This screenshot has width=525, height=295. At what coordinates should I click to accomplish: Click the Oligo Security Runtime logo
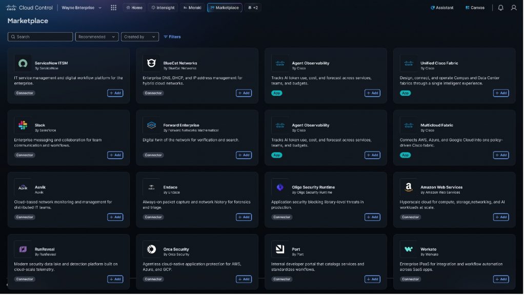[280, 187]
